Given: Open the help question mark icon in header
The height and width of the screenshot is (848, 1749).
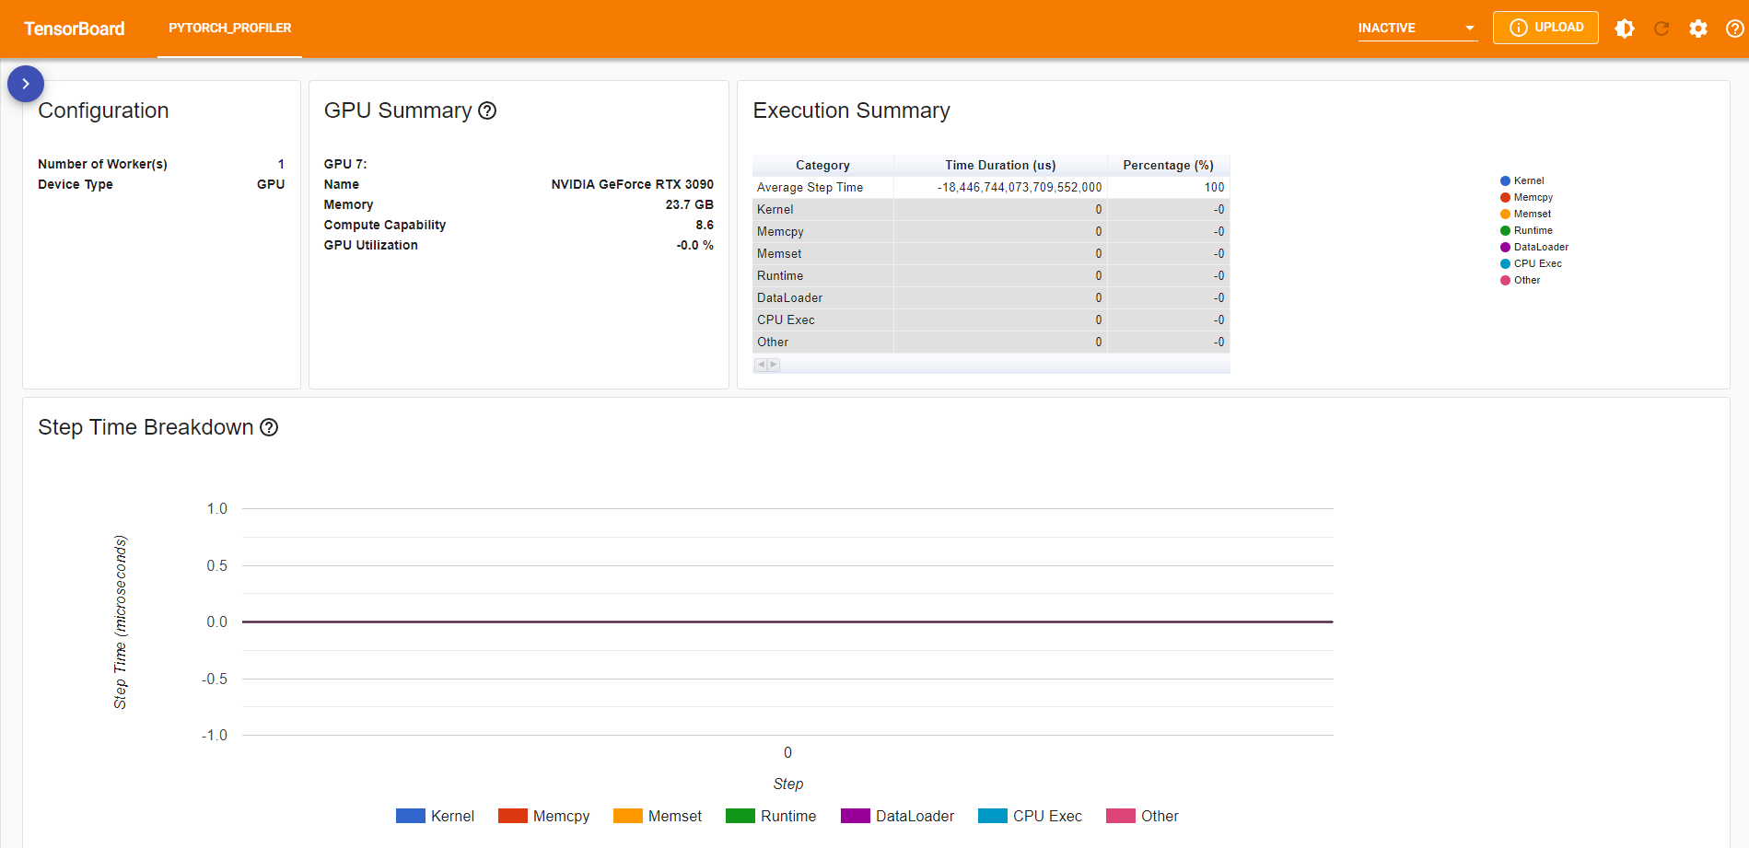Looking at the screenshot, I should coord(1734,29).
